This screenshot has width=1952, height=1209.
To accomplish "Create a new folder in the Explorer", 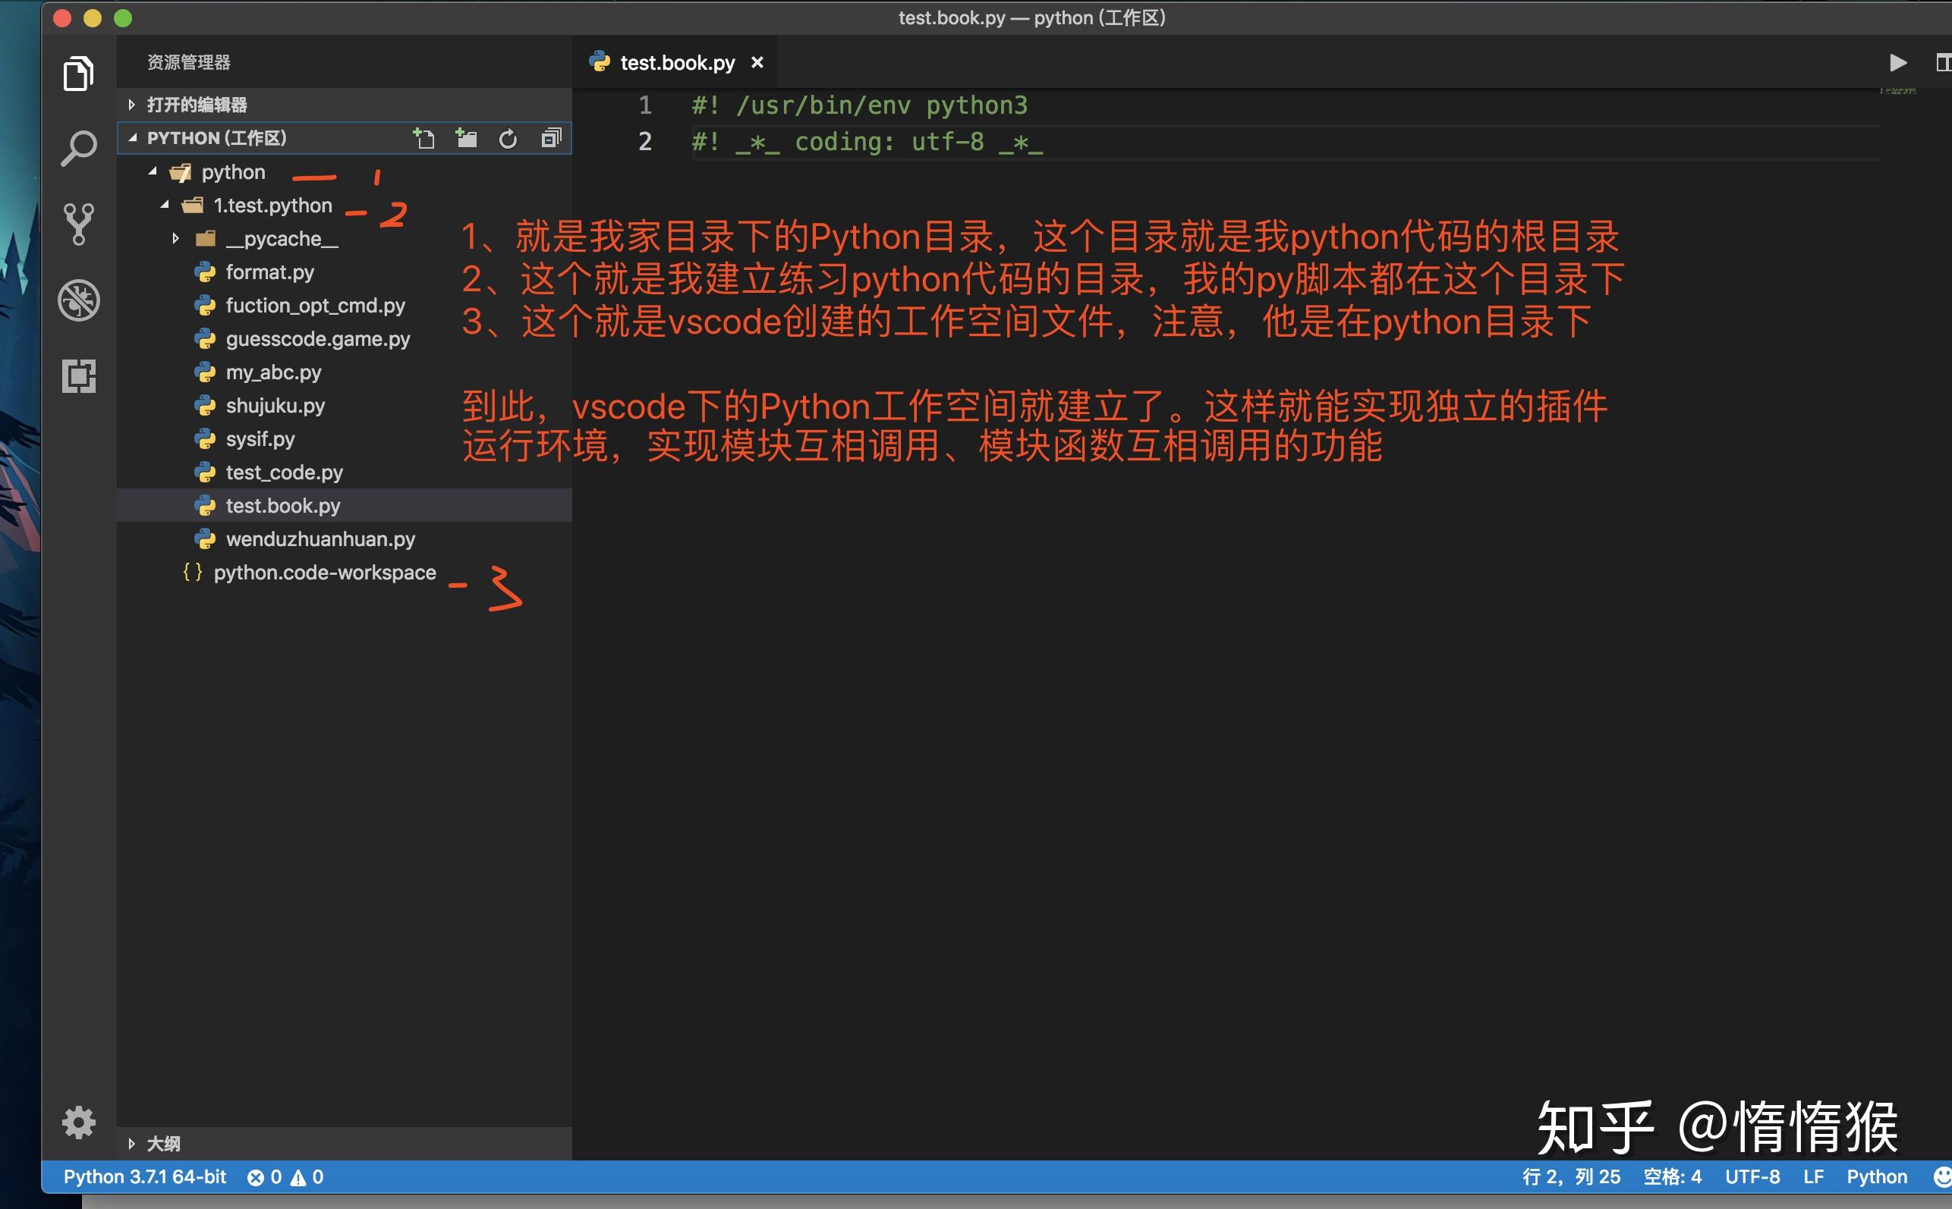I will click(x=468, y=137).
